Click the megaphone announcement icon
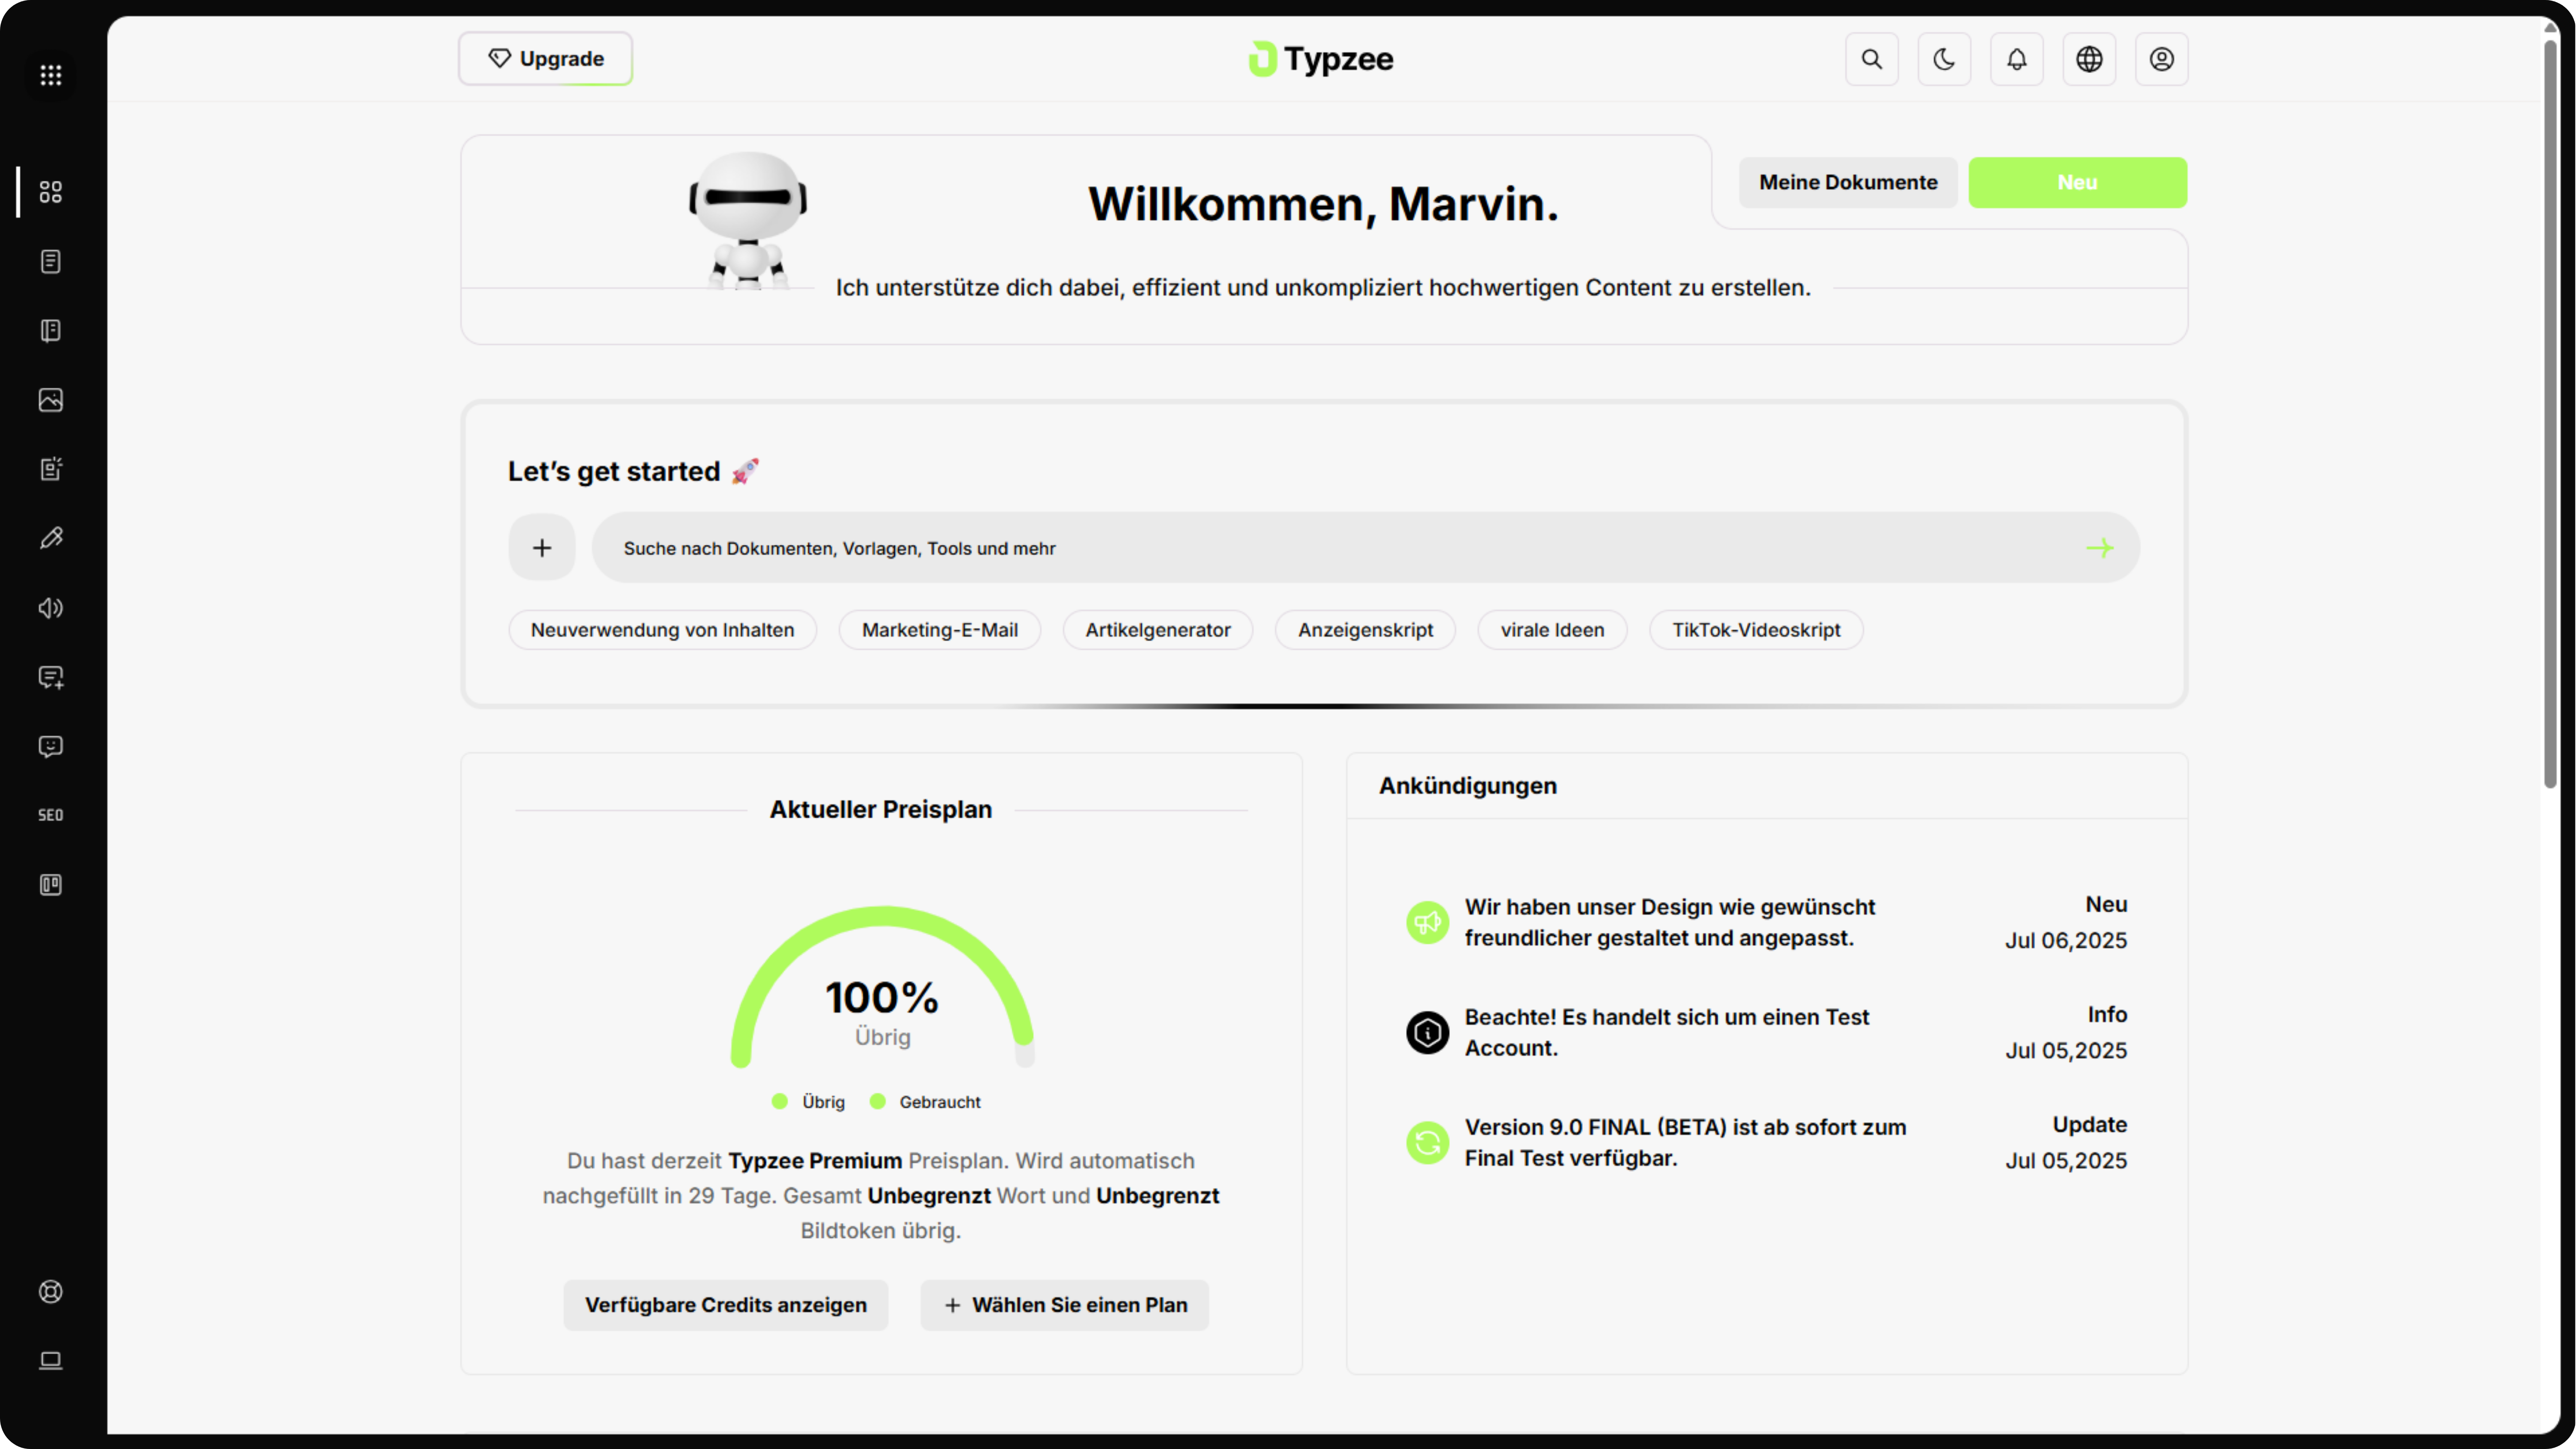 [x=1427, y=922]
